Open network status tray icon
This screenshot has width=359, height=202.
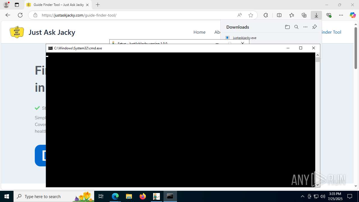pos(316,196)
